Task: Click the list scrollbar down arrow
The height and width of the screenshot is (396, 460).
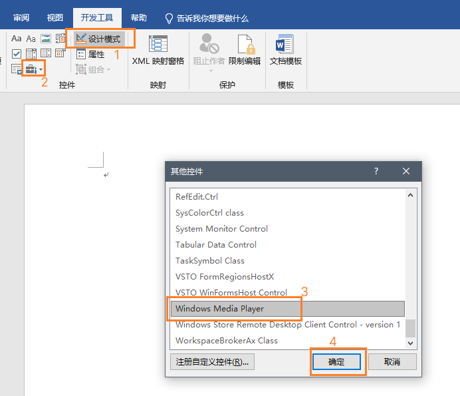Action: pos(411,343)
